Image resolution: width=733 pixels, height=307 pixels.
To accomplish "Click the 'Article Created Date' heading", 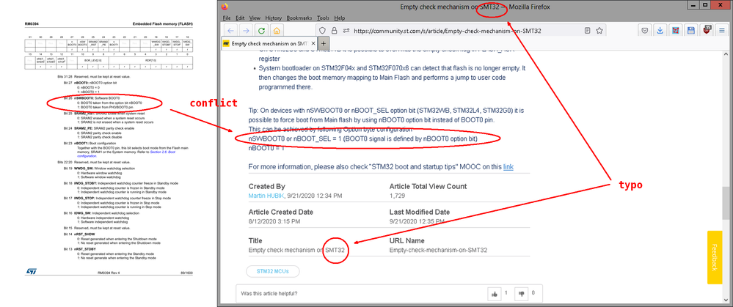I will (x=281, y=212).
